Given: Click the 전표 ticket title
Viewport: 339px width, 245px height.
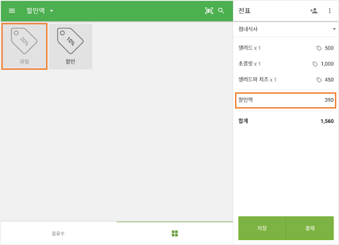Looking at the screenshot, I should click(x=245, y=11).
